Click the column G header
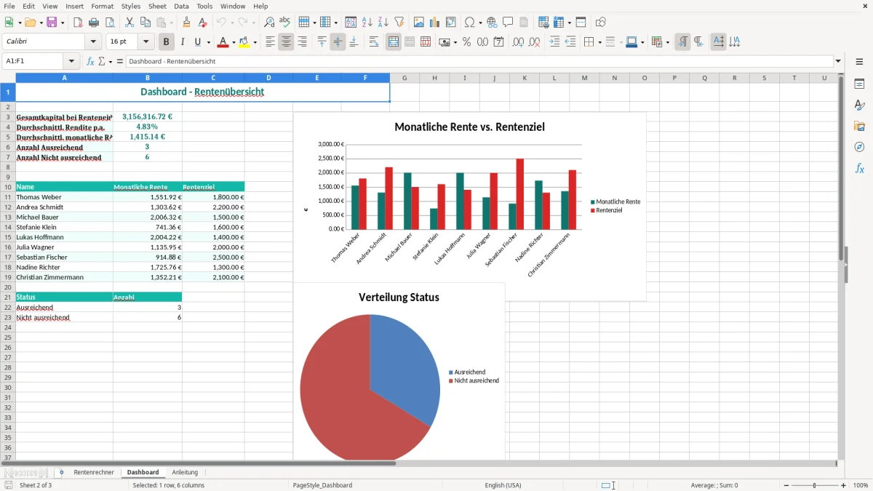 (404, 78)
